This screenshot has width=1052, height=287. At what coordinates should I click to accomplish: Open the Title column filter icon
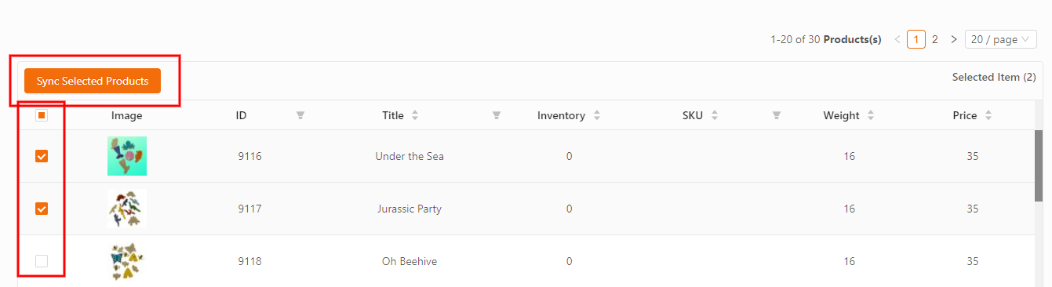[x=497, y=115]
